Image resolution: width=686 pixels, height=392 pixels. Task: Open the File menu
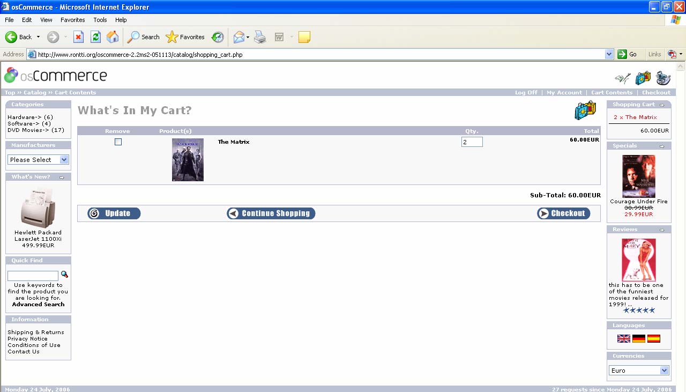(9, 20)
